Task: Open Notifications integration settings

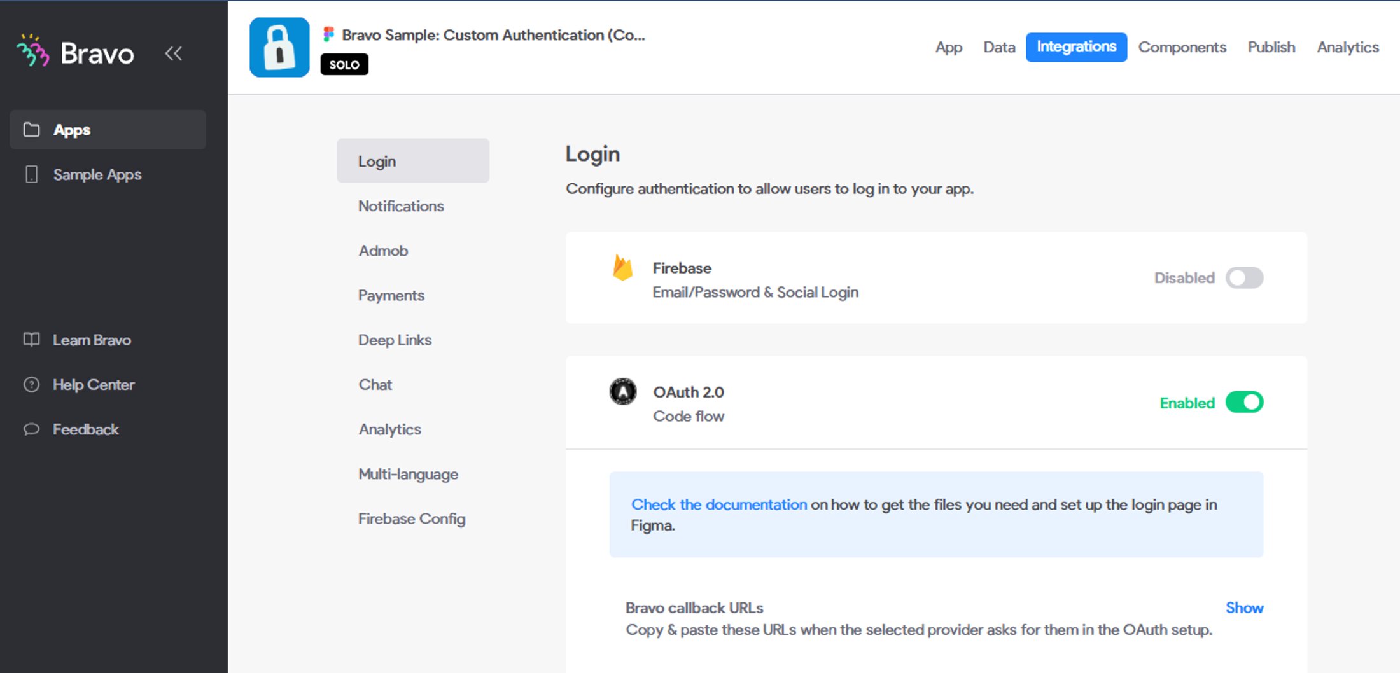Action: 401,206
